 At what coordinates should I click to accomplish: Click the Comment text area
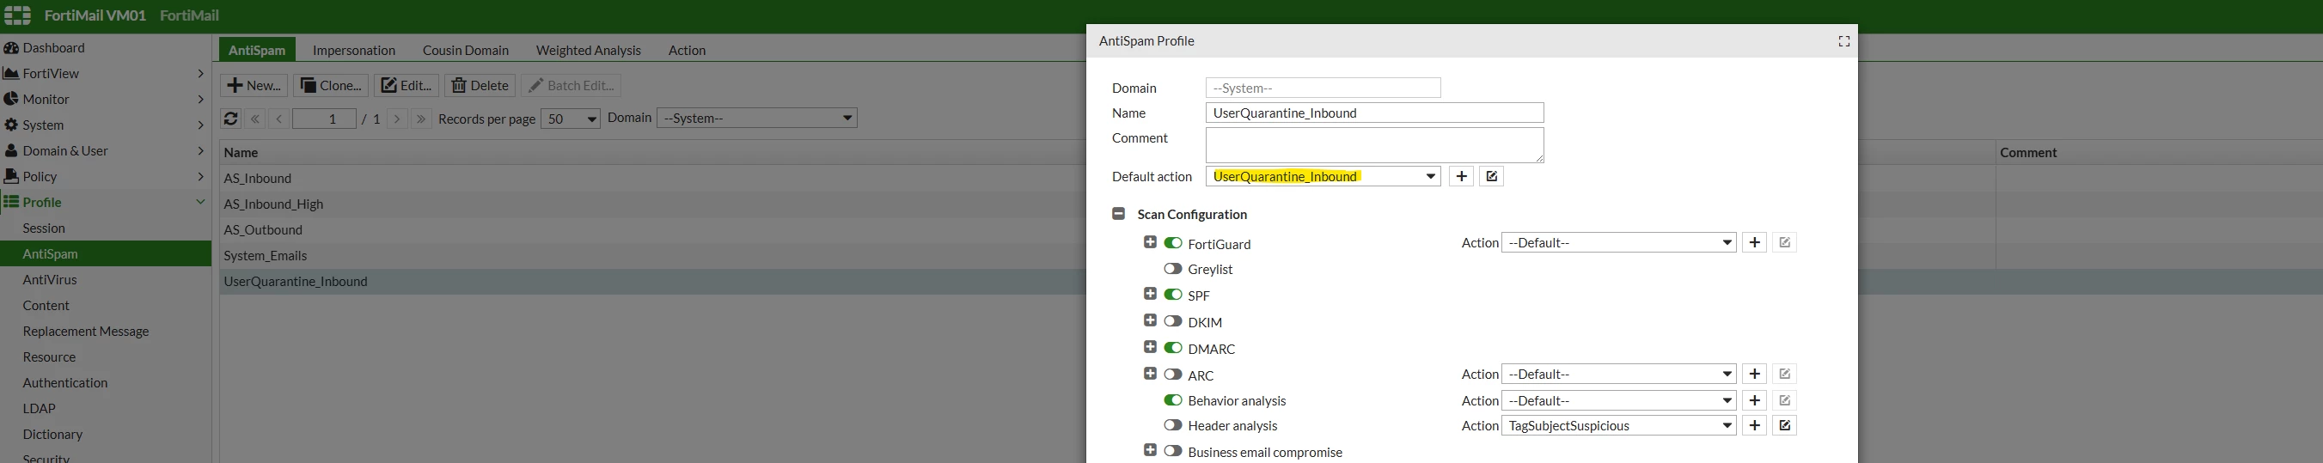(1374, 145)
